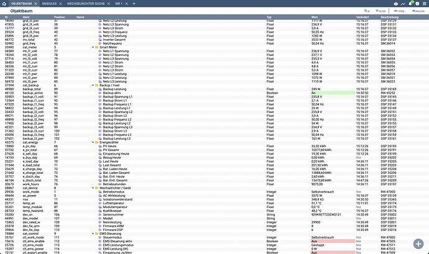Click the value 13888,60 kWh

(x=321, y=173)
